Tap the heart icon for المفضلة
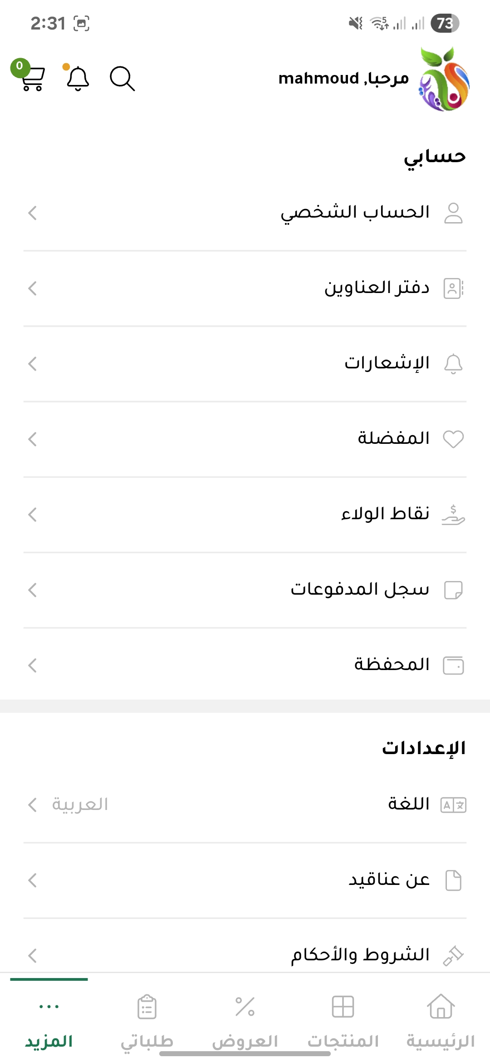490x1063 pixels. 453,439
